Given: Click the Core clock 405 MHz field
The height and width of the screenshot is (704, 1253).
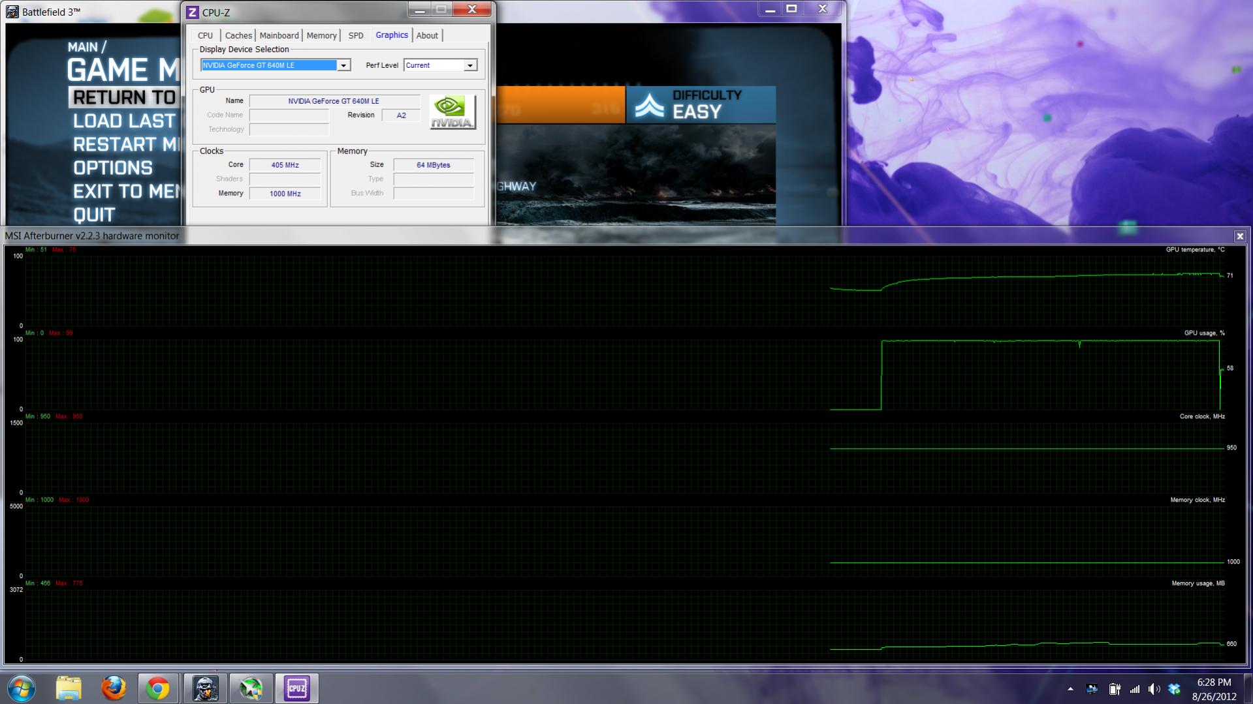Looking at the screenshot, I should tap(285, 165).
